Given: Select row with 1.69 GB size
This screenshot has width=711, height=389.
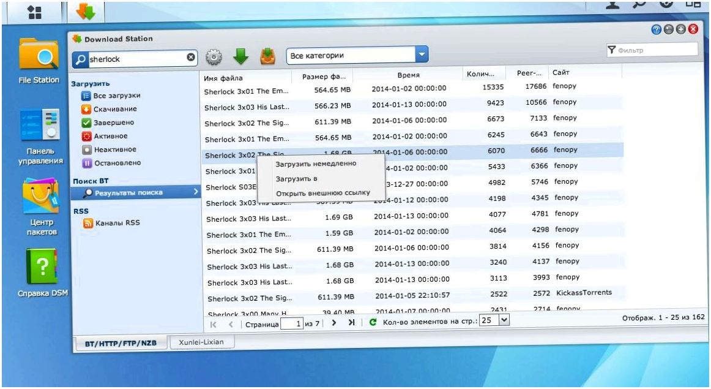Looking at the screenshot, I should click(414, 216).
